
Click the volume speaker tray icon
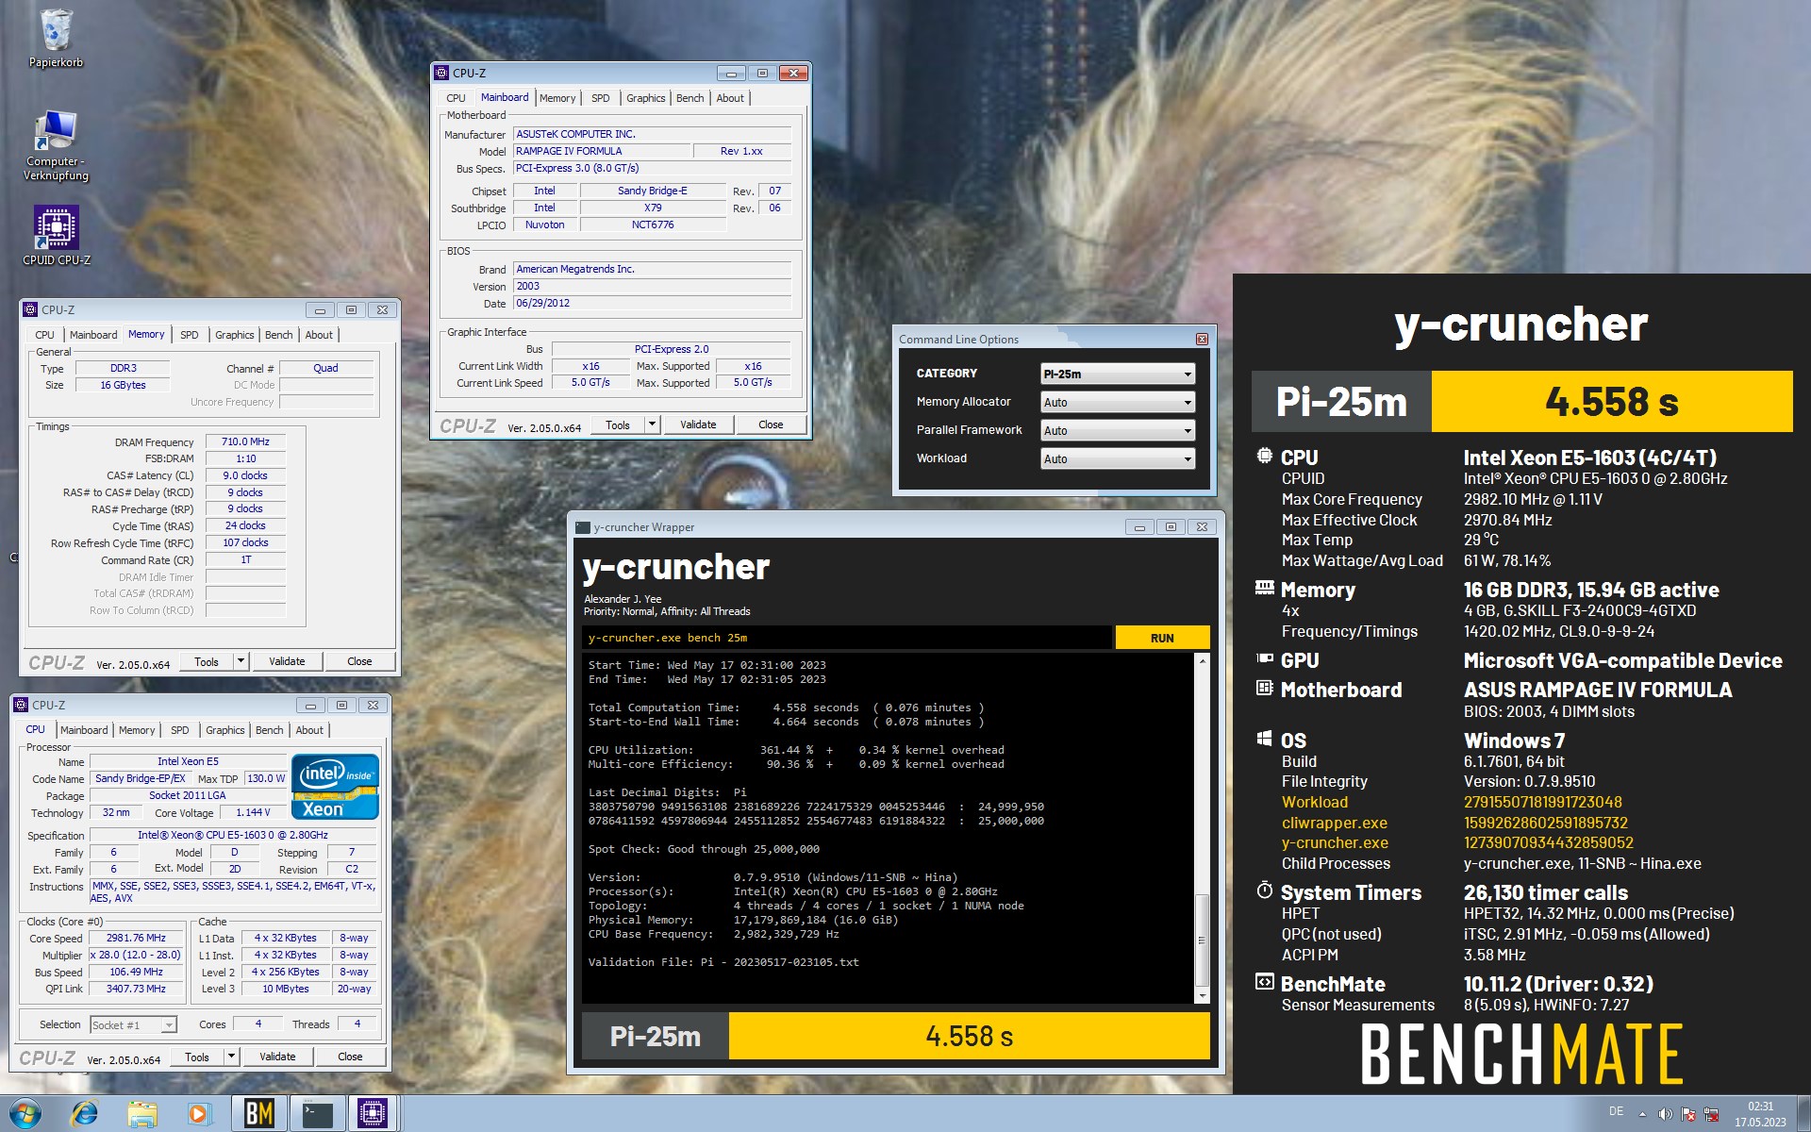[1665, 1114]
